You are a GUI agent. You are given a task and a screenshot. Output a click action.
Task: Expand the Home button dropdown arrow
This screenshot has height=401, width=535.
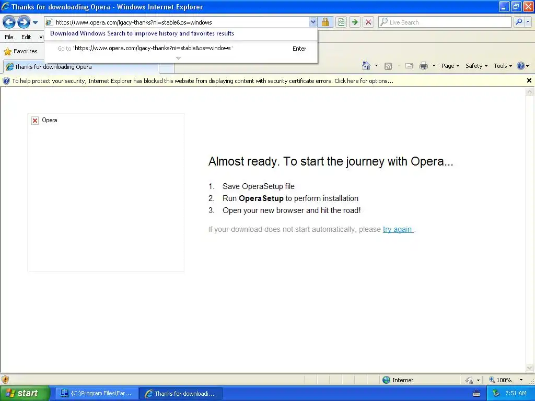coord(376,66)
